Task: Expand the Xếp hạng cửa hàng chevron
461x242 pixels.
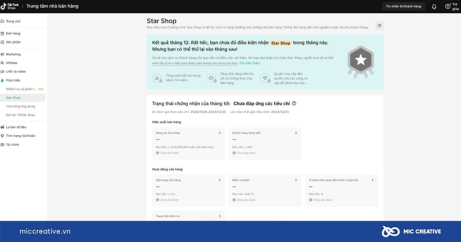Action: click(220, 180)
